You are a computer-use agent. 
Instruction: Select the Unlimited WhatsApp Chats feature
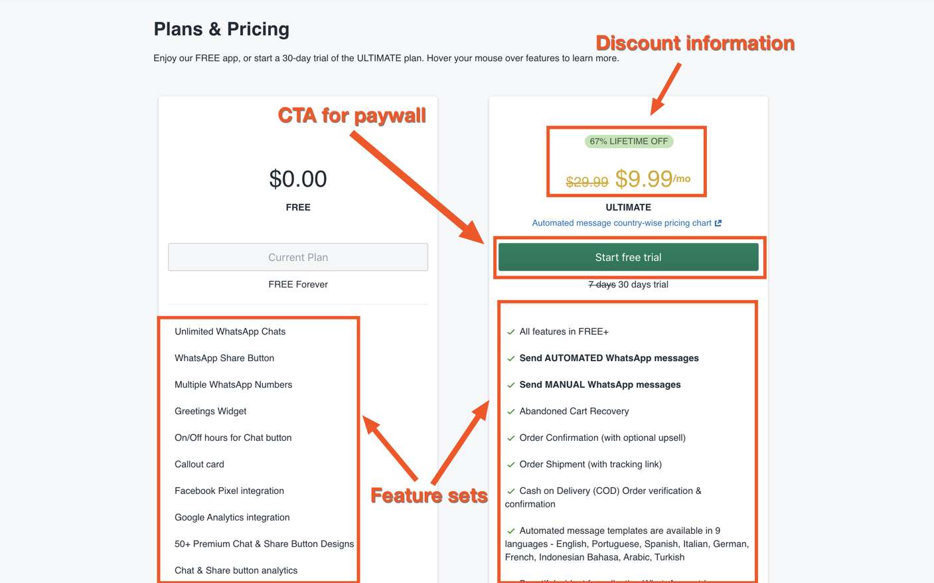pos(230,331)
